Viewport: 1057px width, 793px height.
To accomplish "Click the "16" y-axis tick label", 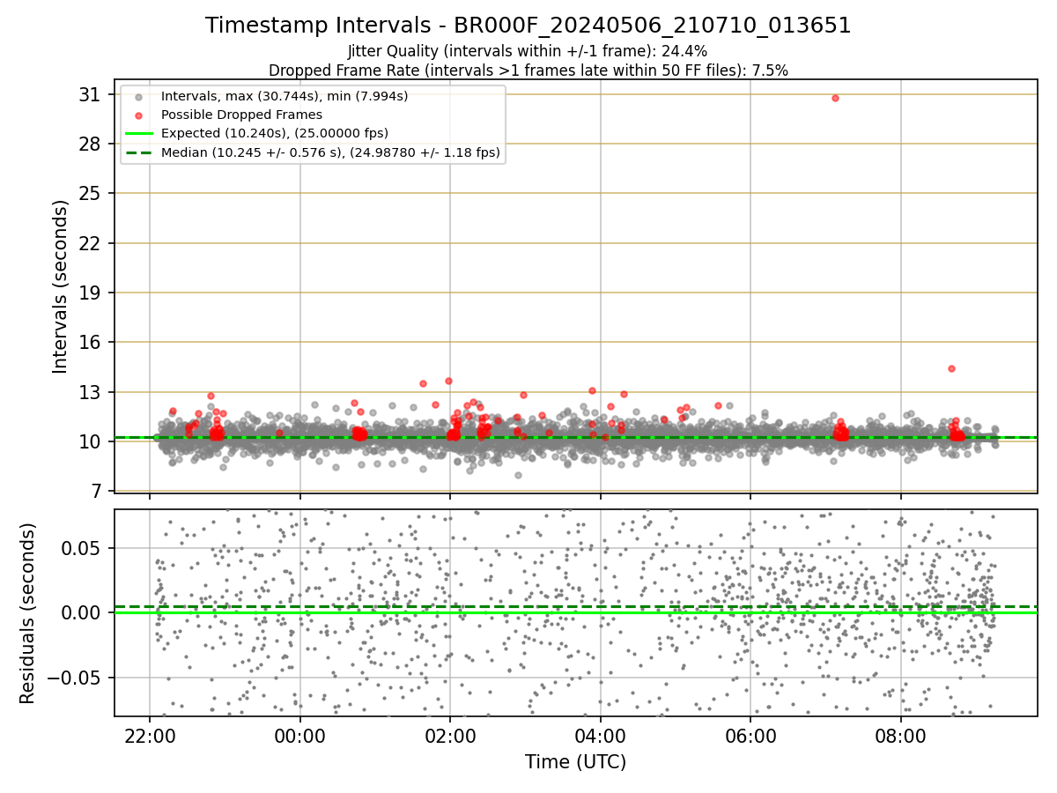I will (x=91, y=342).
